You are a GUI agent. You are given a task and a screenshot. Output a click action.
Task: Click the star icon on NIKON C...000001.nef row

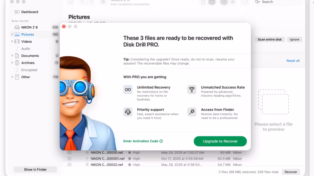click(x=130, y=159)
